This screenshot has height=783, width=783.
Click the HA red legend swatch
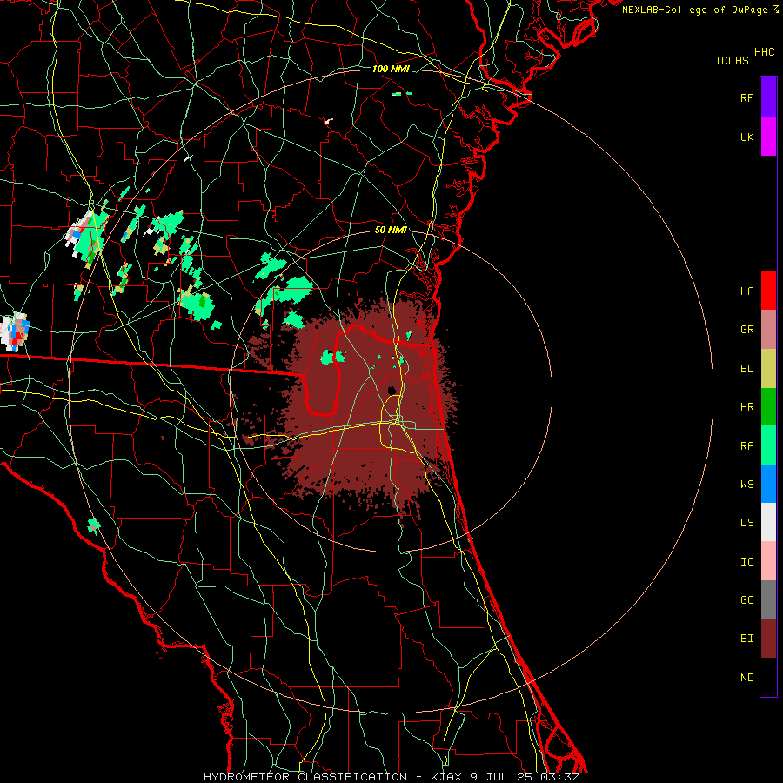[x=768, y=291]
